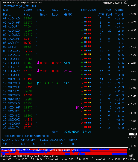Image resolution: width=138 pixels, height=162 pixels.
Task: Click the '[28]' pair count label
Action: 5,10
